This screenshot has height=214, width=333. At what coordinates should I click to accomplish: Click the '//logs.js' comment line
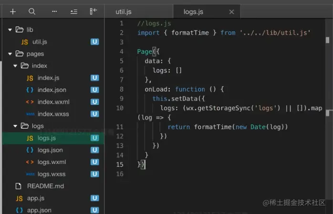(154, 23)
